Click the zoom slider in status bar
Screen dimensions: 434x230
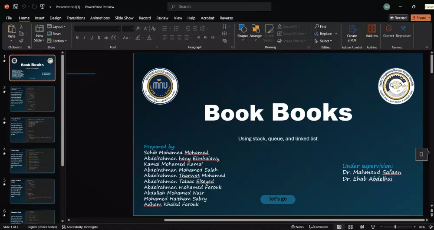pyautogui.click(x=395, y=227)
